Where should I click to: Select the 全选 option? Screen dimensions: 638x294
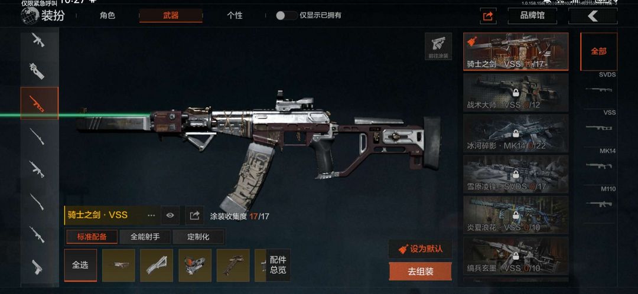click(x=80, y=265)
